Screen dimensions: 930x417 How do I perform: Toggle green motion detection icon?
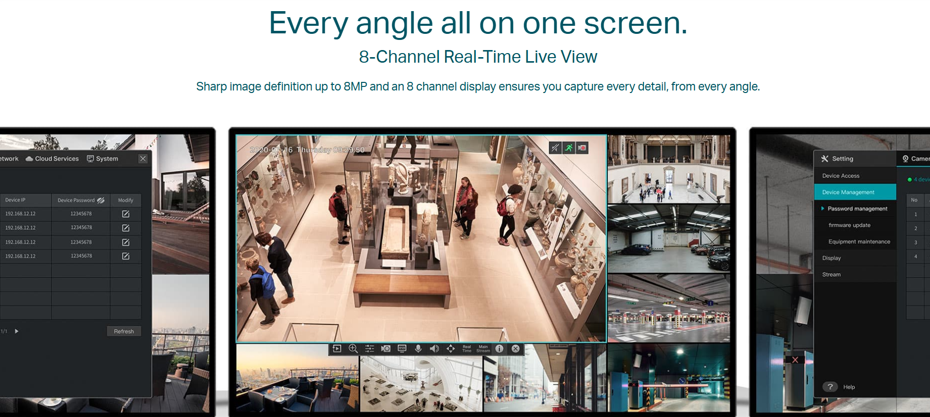point(569,148)
